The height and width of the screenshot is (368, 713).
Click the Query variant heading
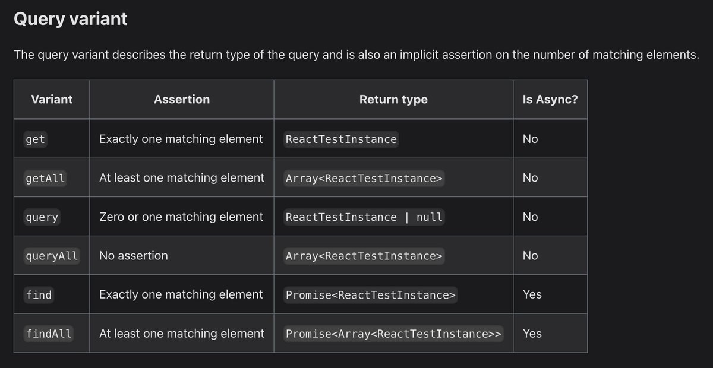coord(70,19)
